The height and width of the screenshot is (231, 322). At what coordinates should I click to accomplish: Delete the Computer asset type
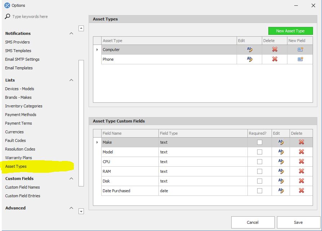(x=275, y=50)
